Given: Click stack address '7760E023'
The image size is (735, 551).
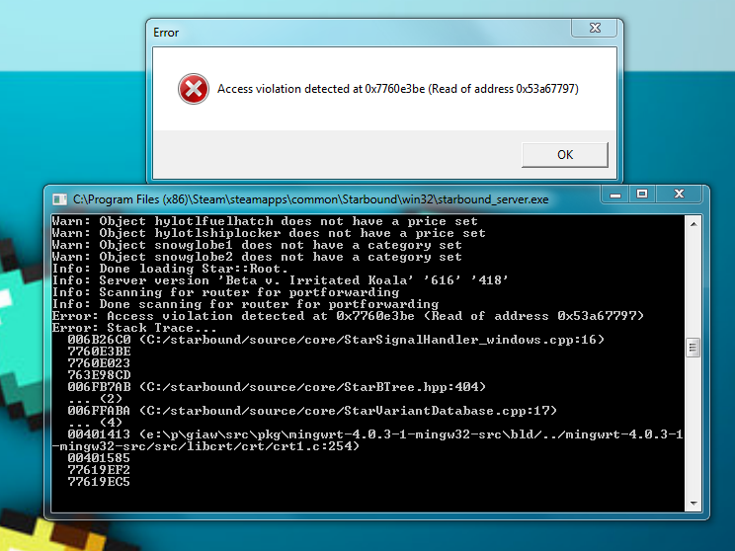Looking at the screenshot, I should click(x=99, y=363).
